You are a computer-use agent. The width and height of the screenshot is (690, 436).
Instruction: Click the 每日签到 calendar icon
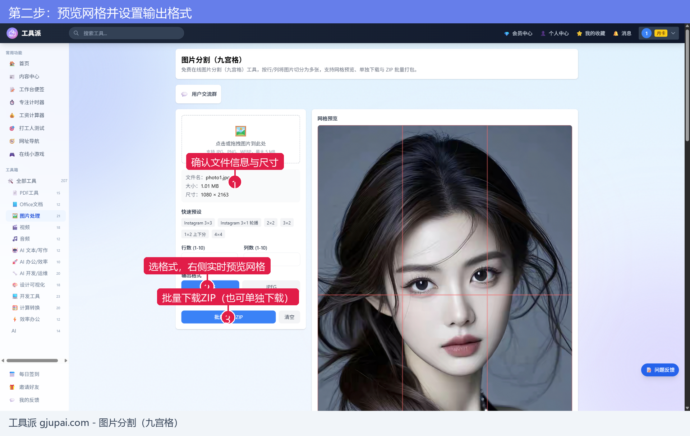pos(12,374)
